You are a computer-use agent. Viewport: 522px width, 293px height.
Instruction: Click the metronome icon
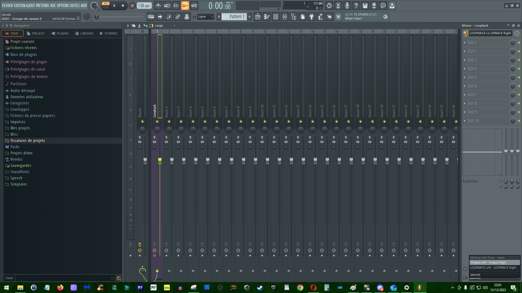coord(158,5)
